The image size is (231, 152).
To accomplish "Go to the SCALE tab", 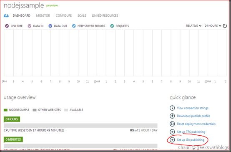I will pyautogui.click(x=82, y=15).
